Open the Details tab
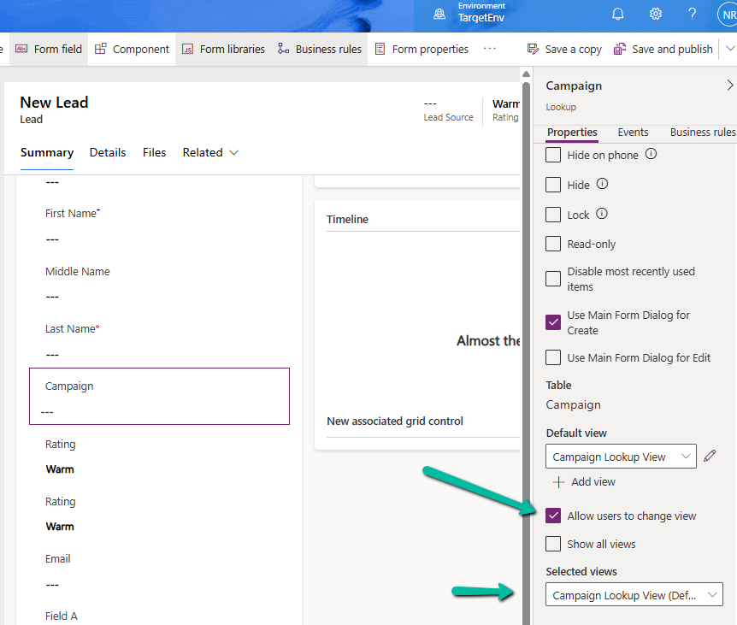This screenshot has height=625, width=737. point(107,152)
